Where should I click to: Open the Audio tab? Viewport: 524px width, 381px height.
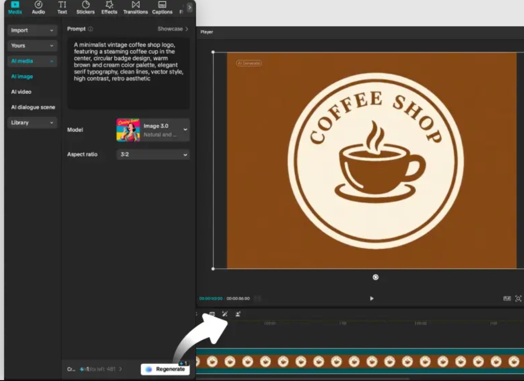tap(39, 8)
